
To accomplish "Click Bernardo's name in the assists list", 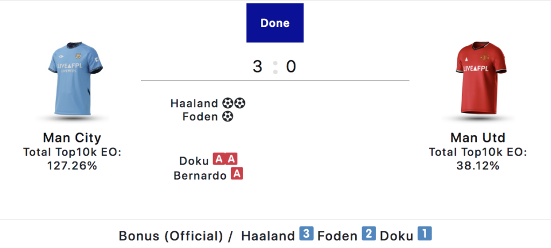I will 200,175.
